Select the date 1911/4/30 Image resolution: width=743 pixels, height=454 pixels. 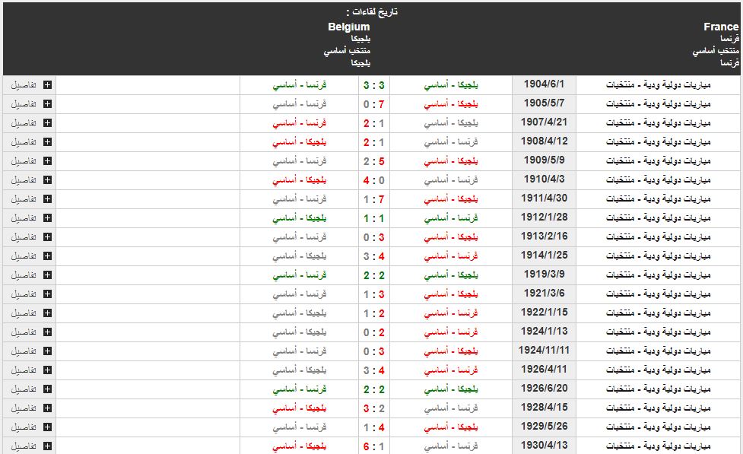[x=544, y=198]
